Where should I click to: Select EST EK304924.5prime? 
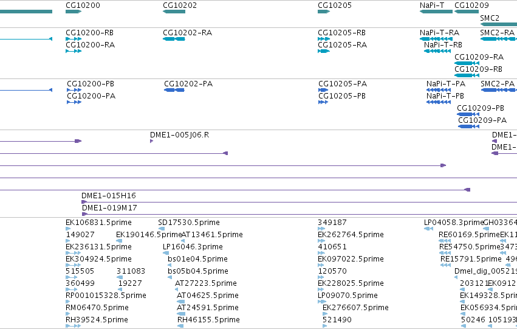pyautogui.click(x=73, y=265)
